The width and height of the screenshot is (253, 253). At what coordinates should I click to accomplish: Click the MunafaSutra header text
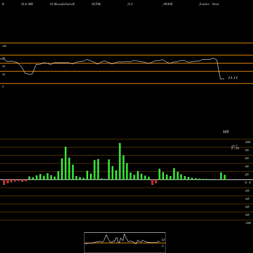tap(62, 4)
